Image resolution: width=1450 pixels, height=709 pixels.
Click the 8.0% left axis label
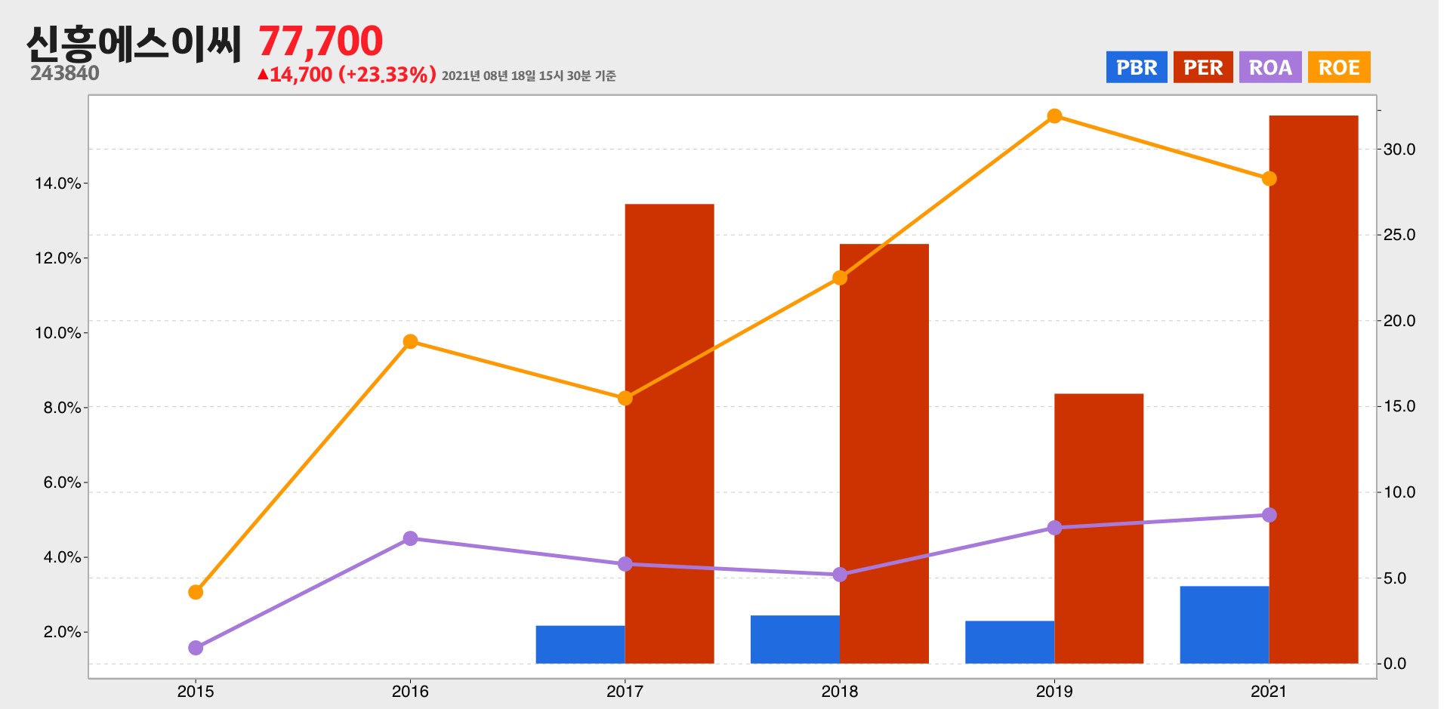click(x=62, y=408)
